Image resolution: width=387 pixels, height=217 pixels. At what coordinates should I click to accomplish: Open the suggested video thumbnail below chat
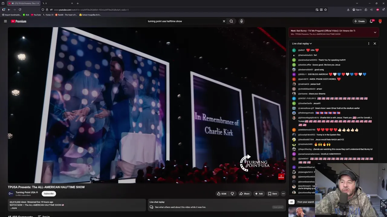(x=301, y=212)
